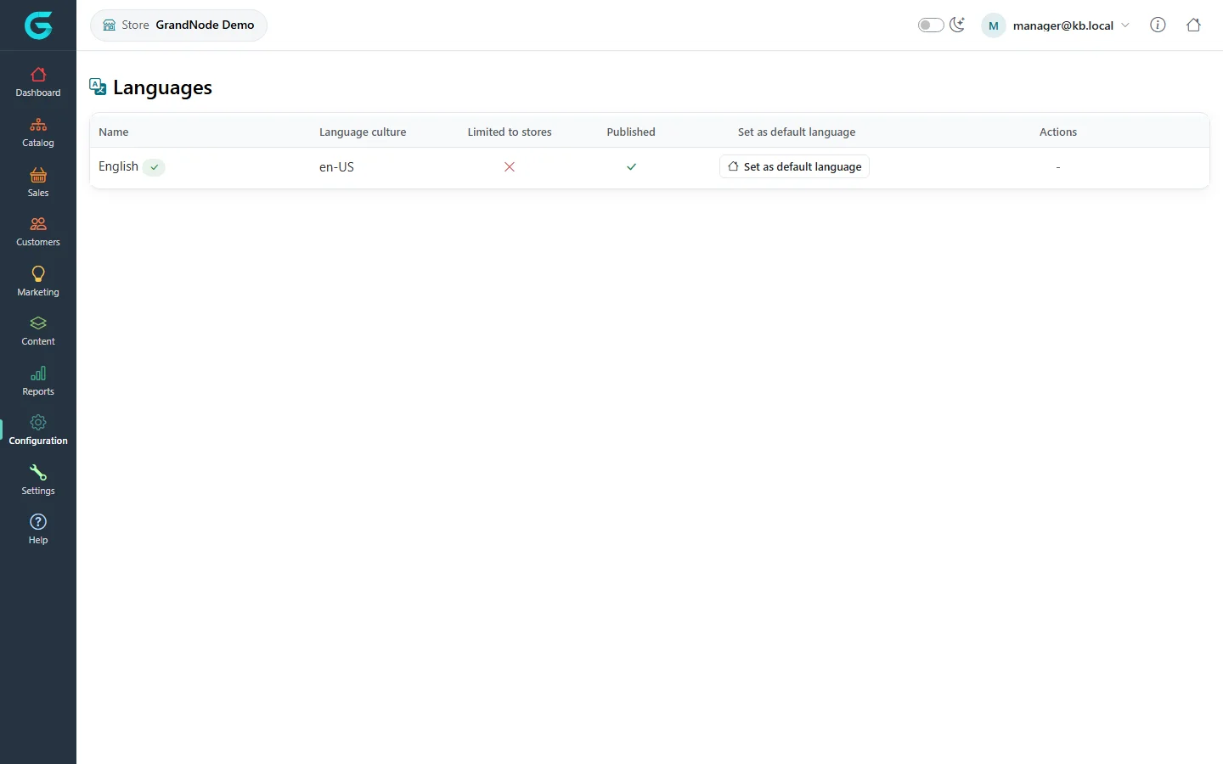Open the Customers sidebar section

coord(38,232)
